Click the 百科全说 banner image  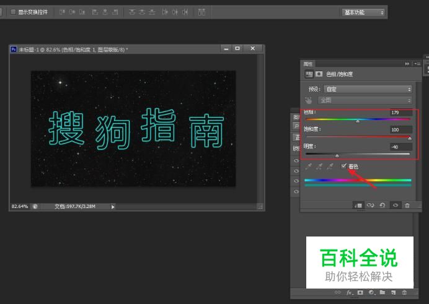click(x=360, y=263)
